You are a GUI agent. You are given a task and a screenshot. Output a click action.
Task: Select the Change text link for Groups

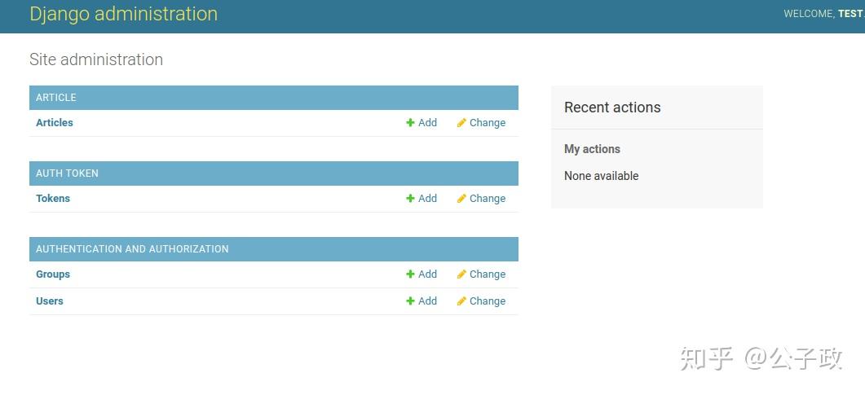[488, 274]
